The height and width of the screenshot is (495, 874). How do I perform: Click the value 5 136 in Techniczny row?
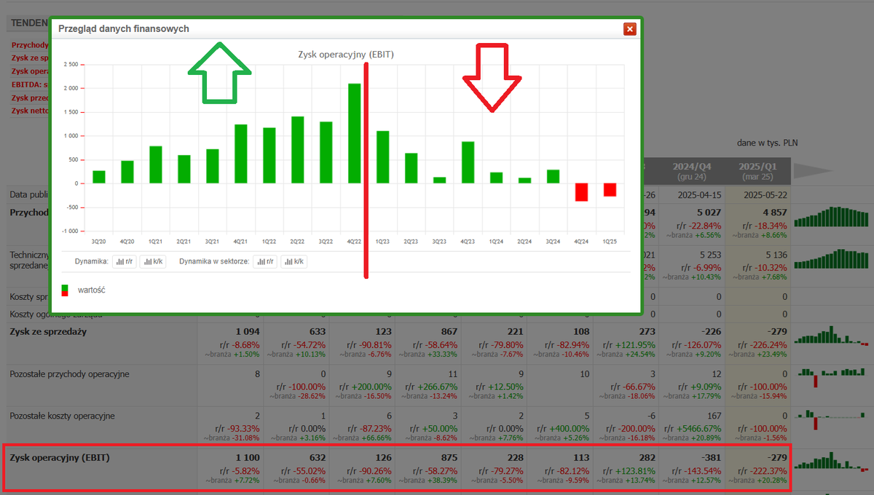tap(774, 255)
